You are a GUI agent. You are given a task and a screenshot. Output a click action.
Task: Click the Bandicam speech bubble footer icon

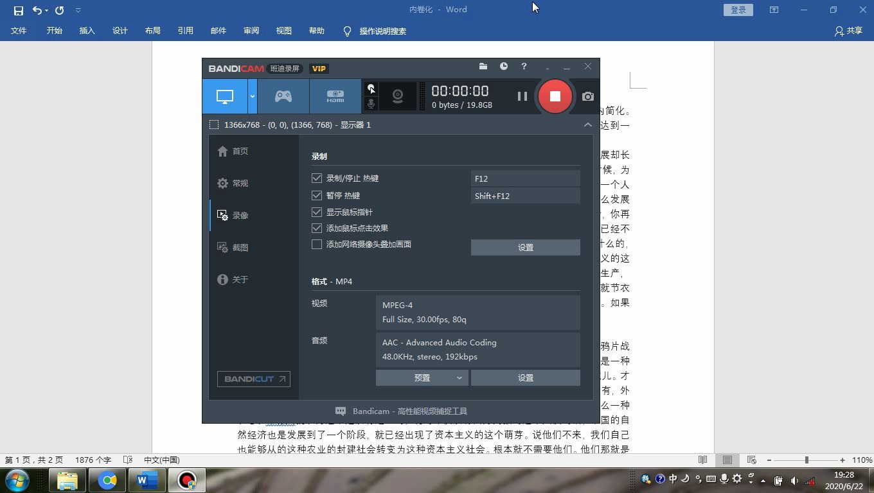click(x=341, y=411)
